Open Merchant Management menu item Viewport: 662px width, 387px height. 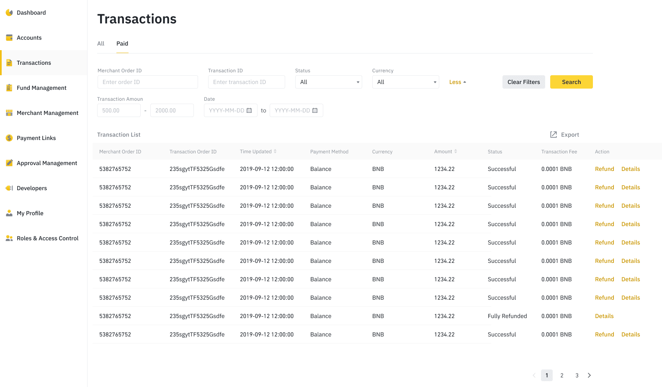[44, 113]
